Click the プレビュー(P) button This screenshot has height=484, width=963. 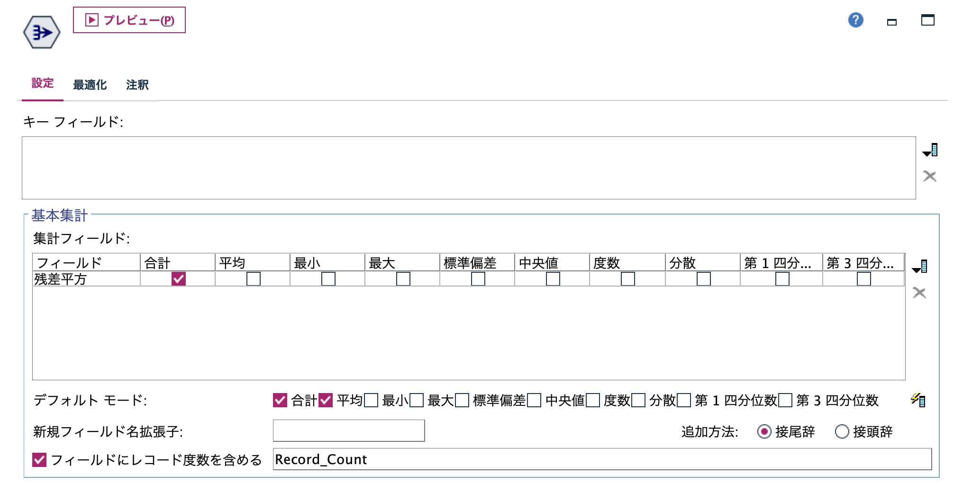click(x=129, y=21)
